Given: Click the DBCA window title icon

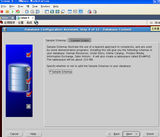Looking at the screenshot, I should [5, 29].
